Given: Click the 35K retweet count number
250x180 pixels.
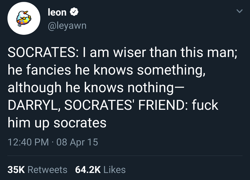Looking at the screenshot, I should tap(16, 169).
